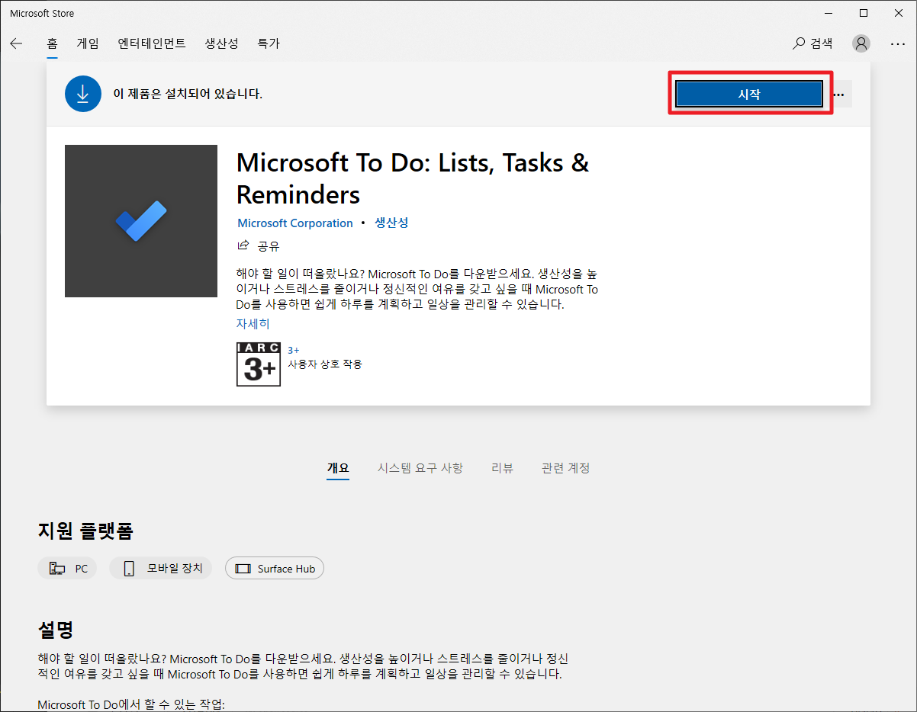Open the 3+ rating link
The width and height of the screenshot is (917, 712).
(294, 350)
